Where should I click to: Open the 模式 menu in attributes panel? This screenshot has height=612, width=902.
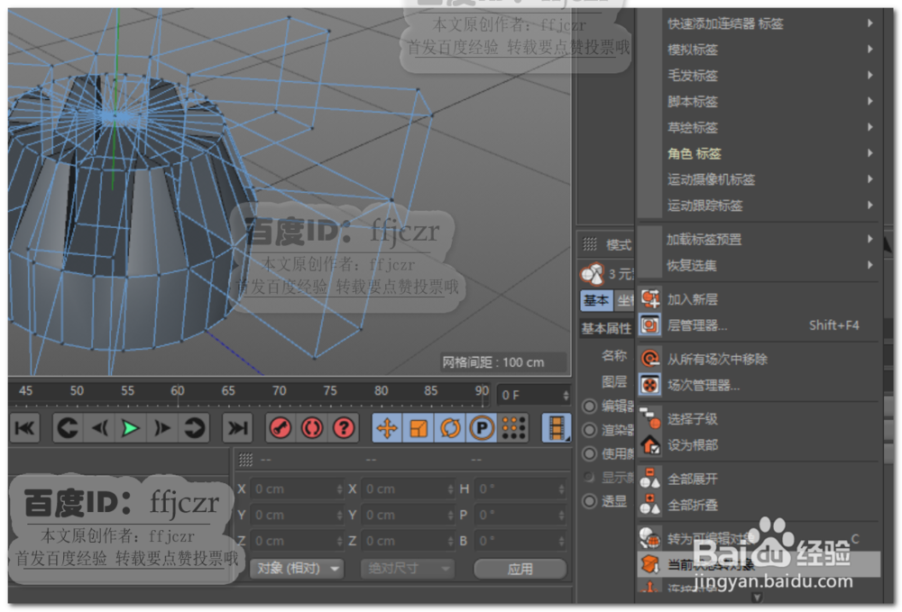pyautogui.click(x=619, y=245)
